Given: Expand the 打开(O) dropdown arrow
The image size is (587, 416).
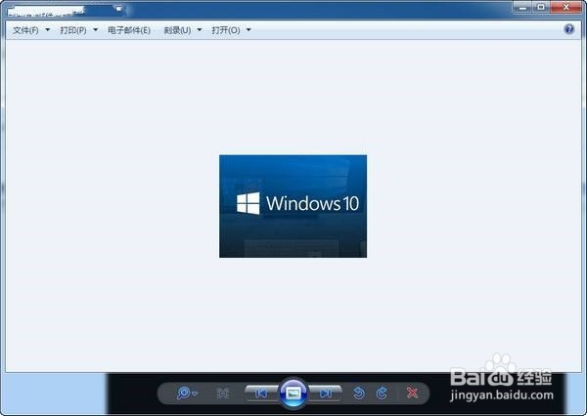Looking at the screenshot, I should click(x=248, y=29).
